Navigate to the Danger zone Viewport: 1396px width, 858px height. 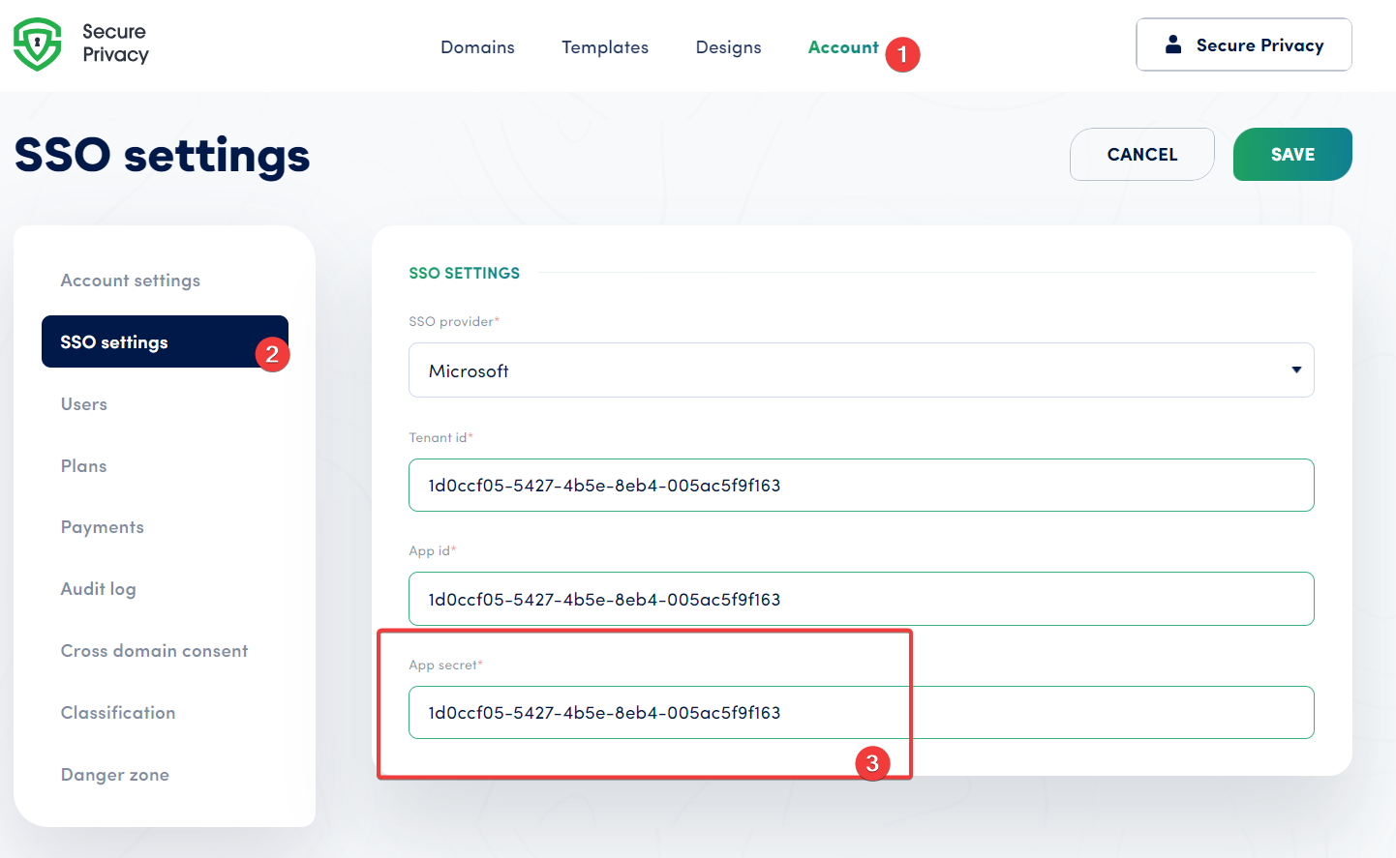coord(114,774)
